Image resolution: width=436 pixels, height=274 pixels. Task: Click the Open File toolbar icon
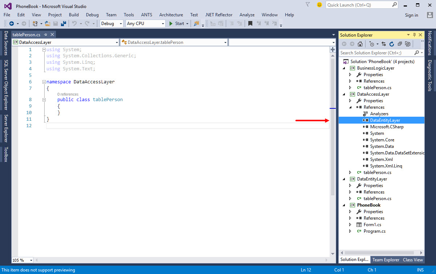(x=48, y=24)
